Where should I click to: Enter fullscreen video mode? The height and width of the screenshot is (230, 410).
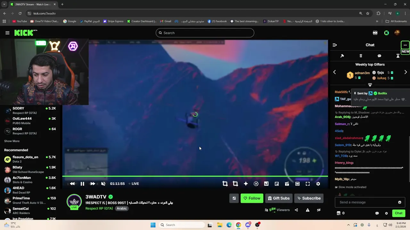click(x=307, y=184)
